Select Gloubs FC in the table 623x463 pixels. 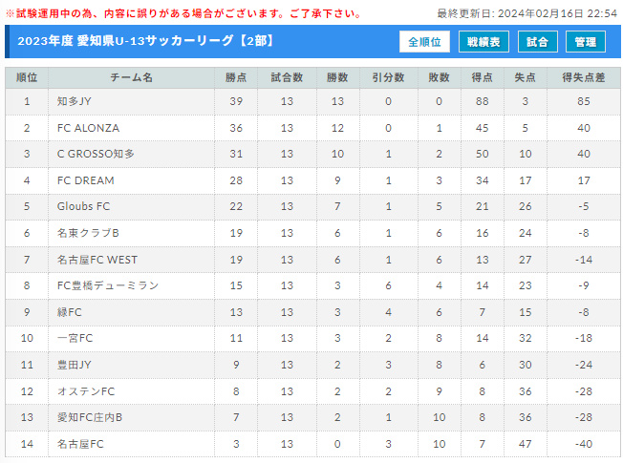click(83, 206)
